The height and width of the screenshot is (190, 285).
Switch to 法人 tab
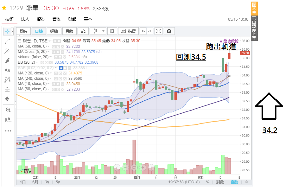pyautogui.click(x=25, y=19)
